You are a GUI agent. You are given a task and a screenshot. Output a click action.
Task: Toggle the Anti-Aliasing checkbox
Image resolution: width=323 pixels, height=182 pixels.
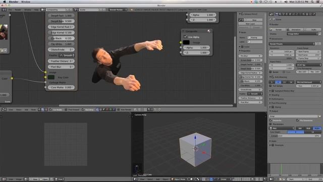pyautogui.click(x=273, y=77)
